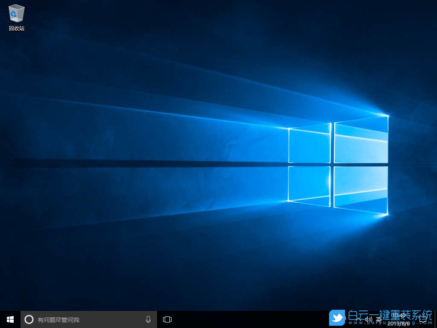Click an empty area of the taskbar

(x=248, y=319)
